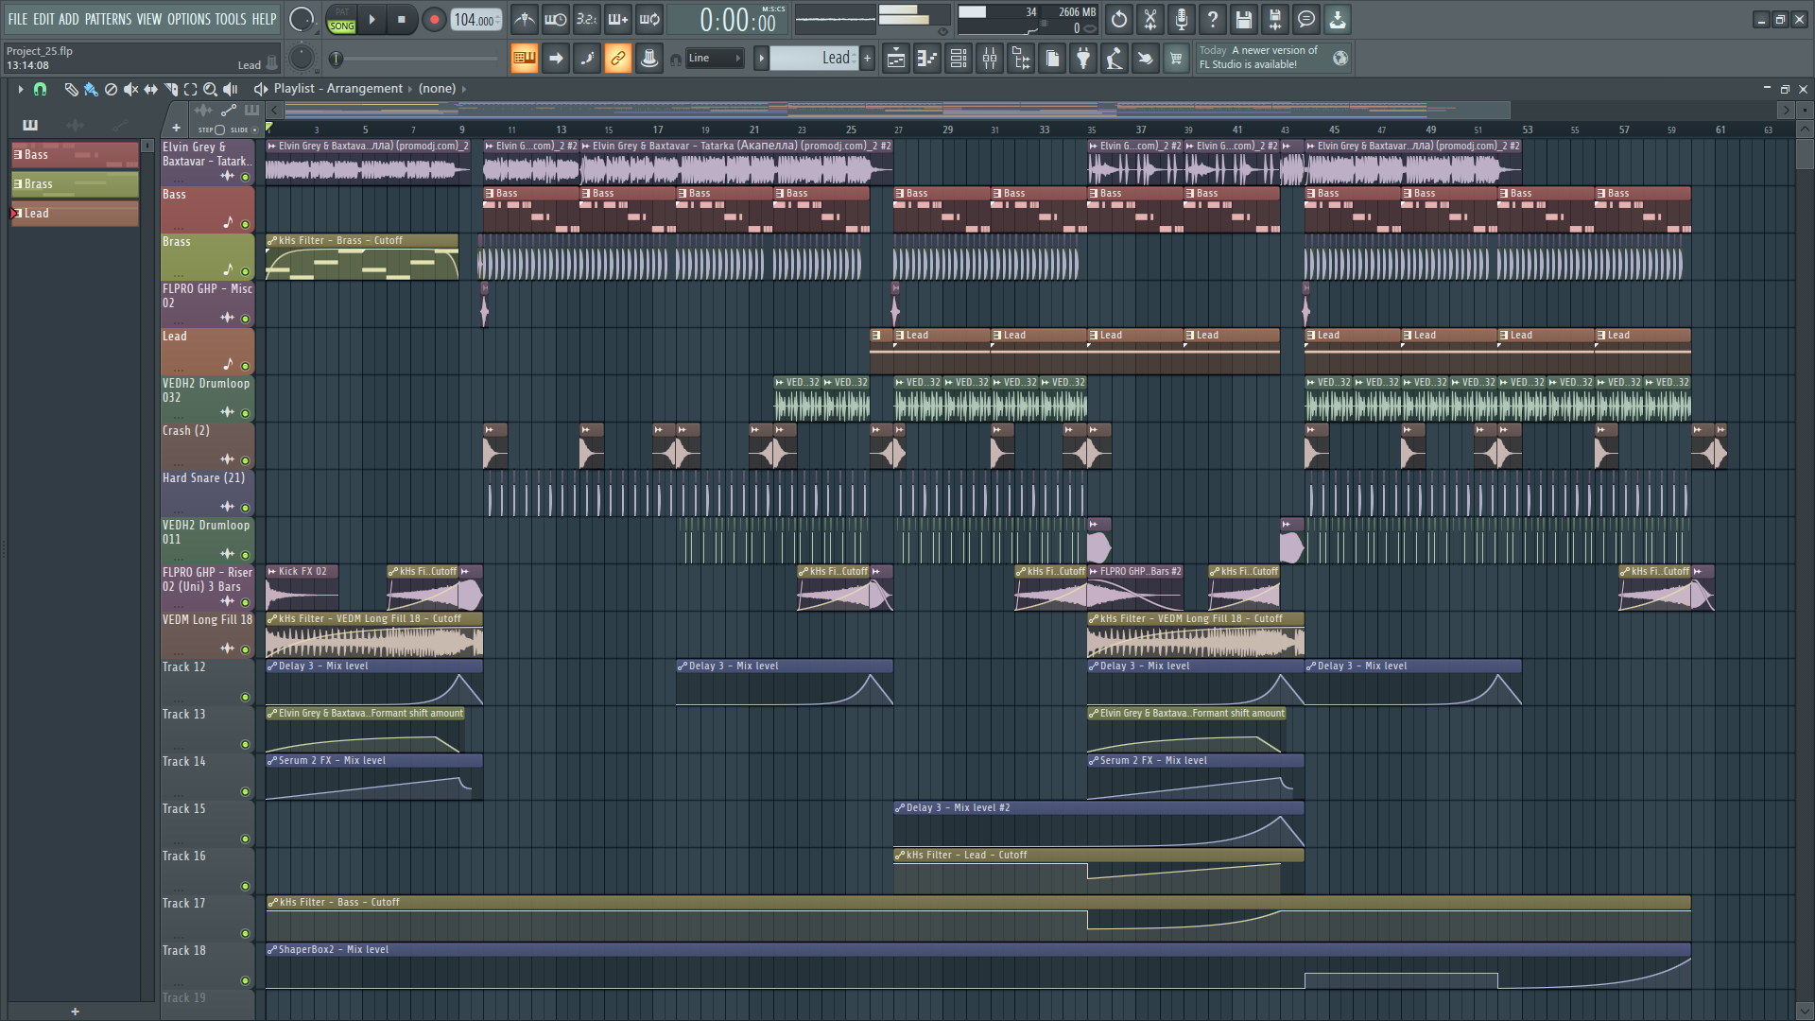Open the Mixer window icon
1815x1021 pixels.
pos(989,59)
